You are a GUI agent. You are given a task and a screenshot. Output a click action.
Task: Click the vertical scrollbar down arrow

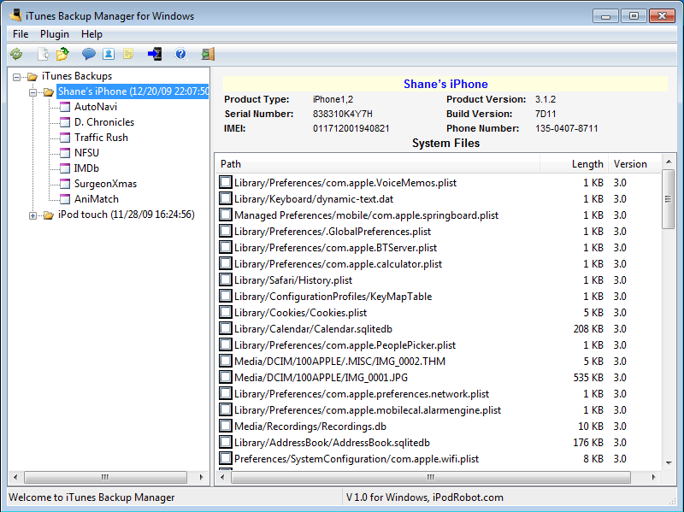coord(669,462)
